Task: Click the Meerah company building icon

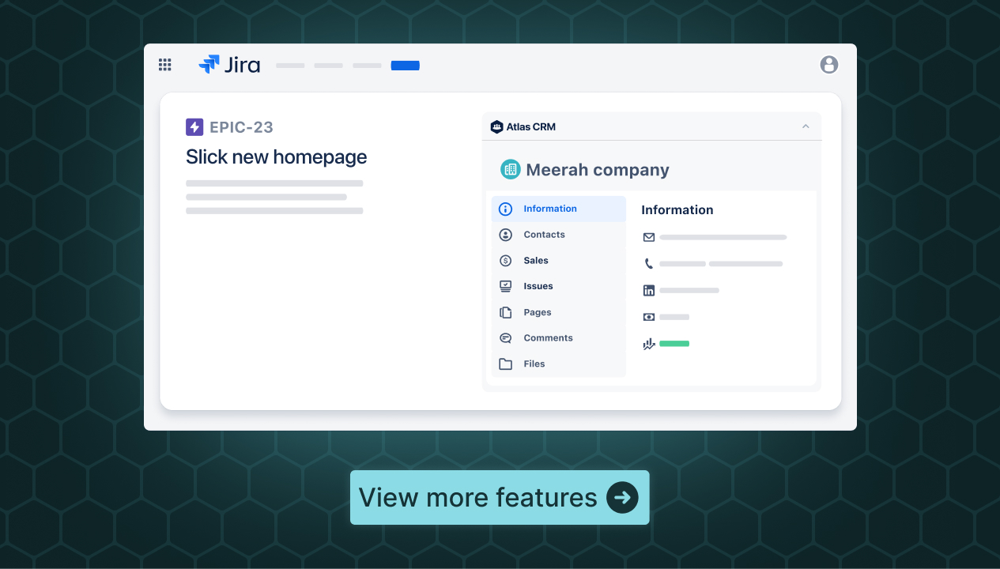Action: click(x=511, y=169)
